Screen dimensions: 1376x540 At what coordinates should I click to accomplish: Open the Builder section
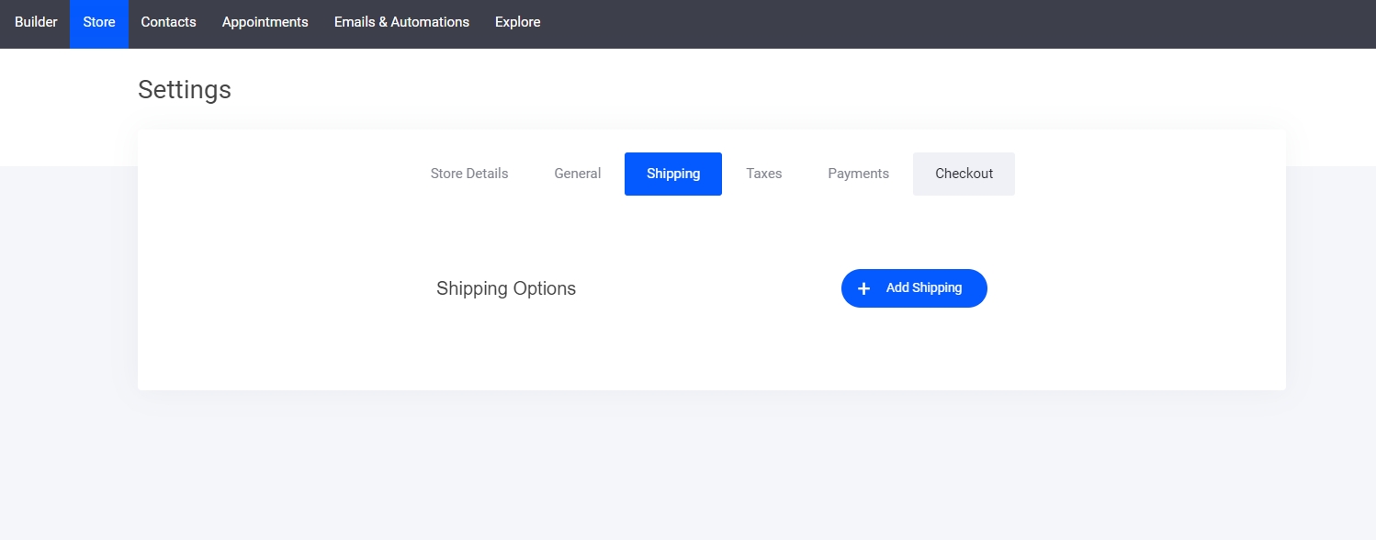(x=36, y=22)
